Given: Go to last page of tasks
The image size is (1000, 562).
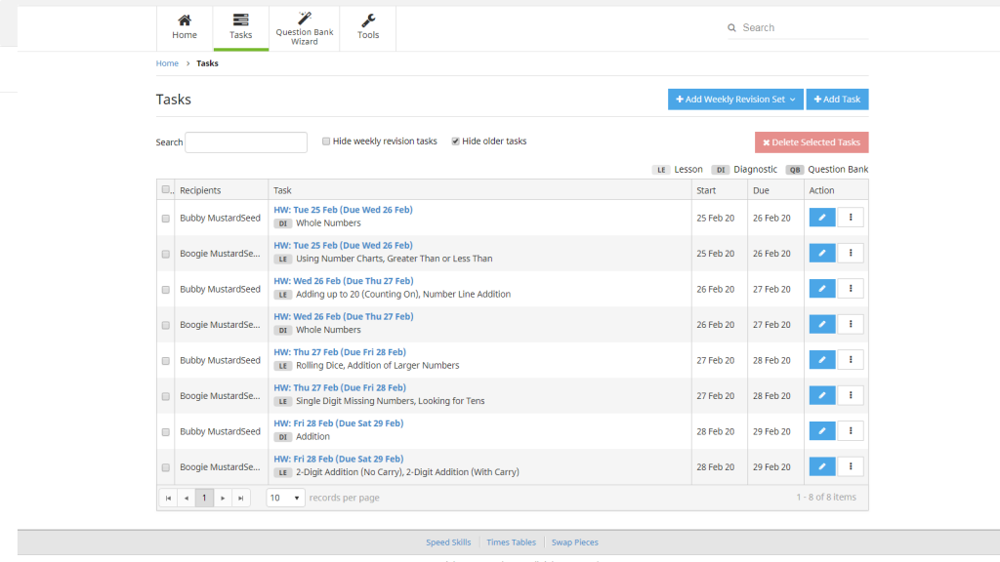Looking at the screenshot, I should click(240, 498).
